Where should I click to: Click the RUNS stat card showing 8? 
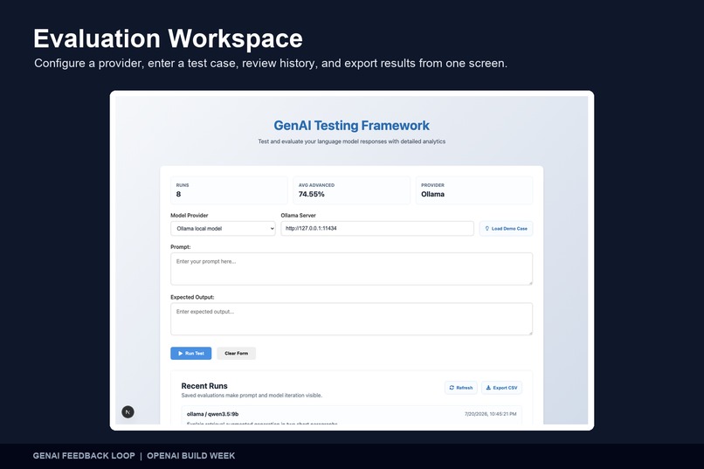(x=229, y=190)
